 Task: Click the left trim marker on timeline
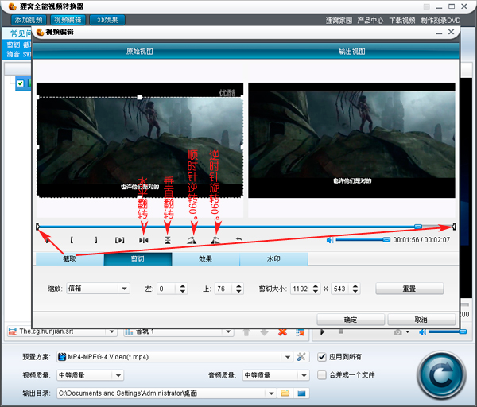37,227
